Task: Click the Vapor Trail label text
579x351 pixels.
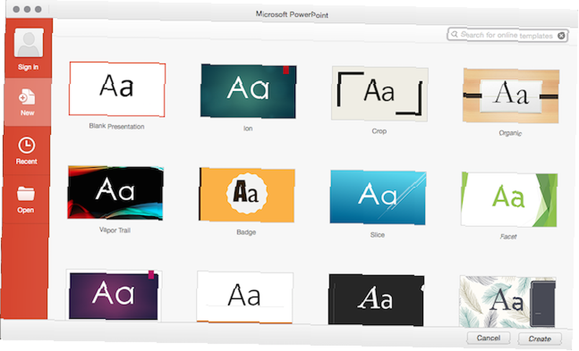Action: click(115, 230)
